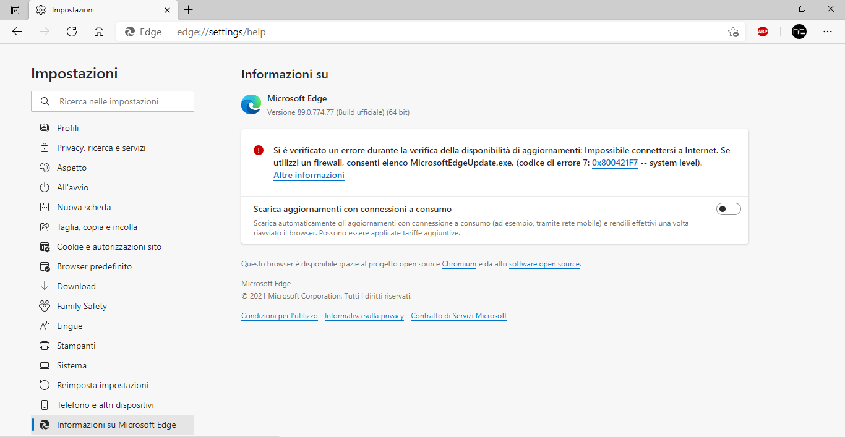Open the Altre informazioni link
The image size is (845, 437).
(309, 175)
